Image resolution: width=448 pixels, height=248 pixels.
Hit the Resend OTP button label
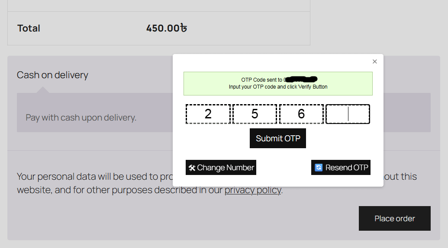click(x=347, y=168)
